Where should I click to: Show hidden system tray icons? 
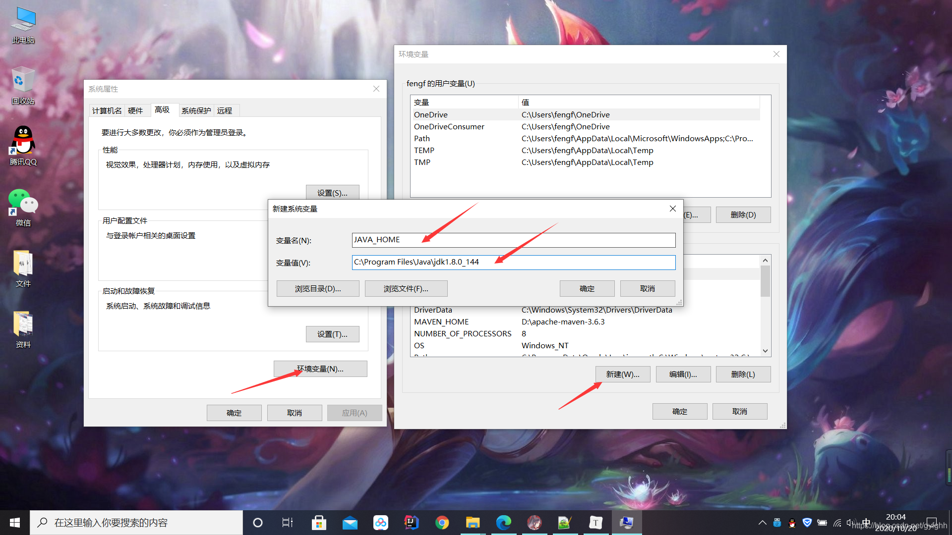[762, 523]
